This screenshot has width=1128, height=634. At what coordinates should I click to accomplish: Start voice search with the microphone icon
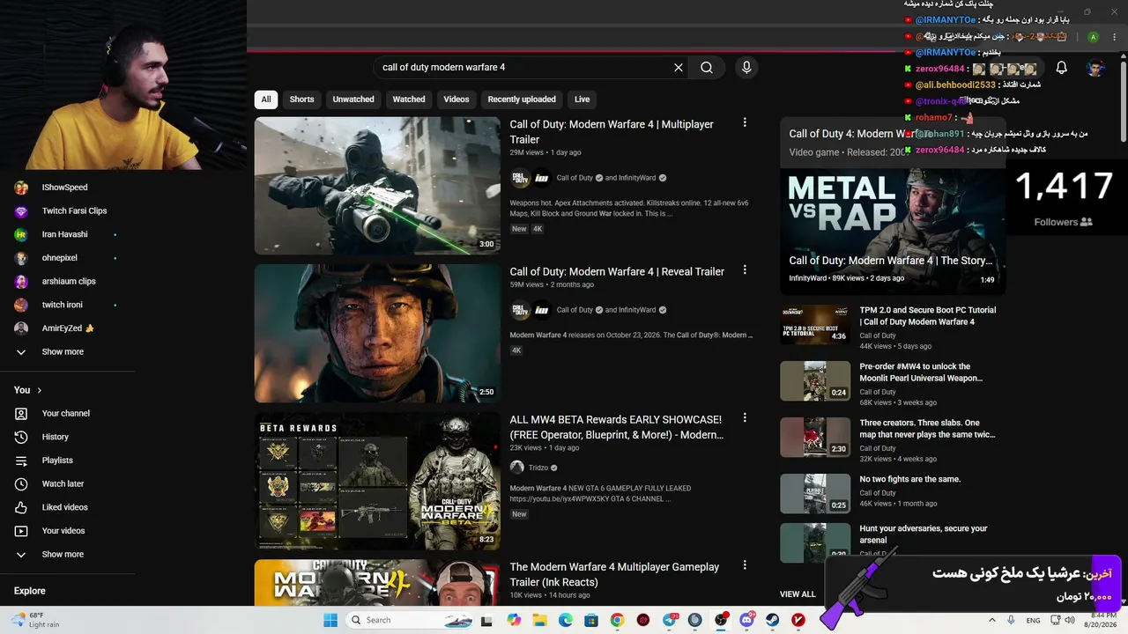coord(746,68)
